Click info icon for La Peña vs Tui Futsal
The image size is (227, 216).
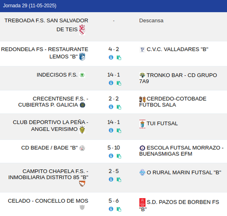(111, 130)
